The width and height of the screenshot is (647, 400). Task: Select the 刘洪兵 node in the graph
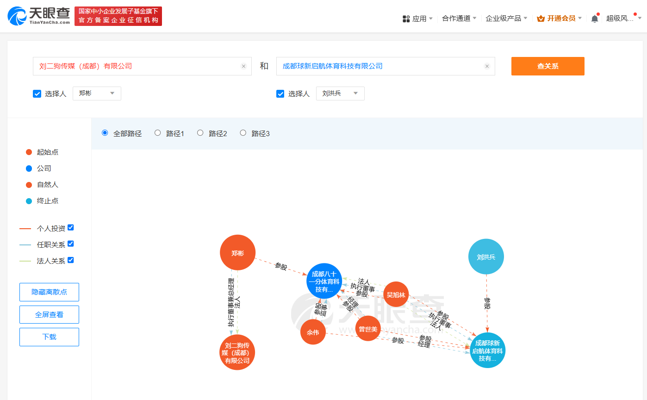coord(486,256)
